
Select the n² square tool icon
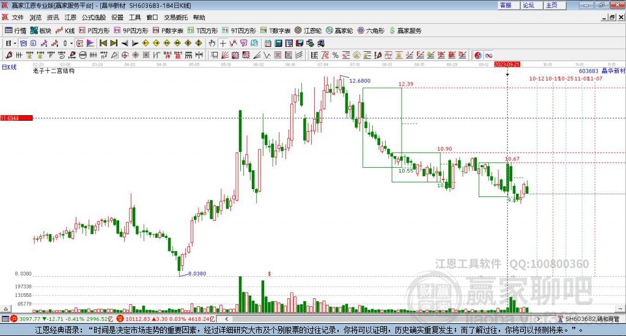[x=104, y=55]
